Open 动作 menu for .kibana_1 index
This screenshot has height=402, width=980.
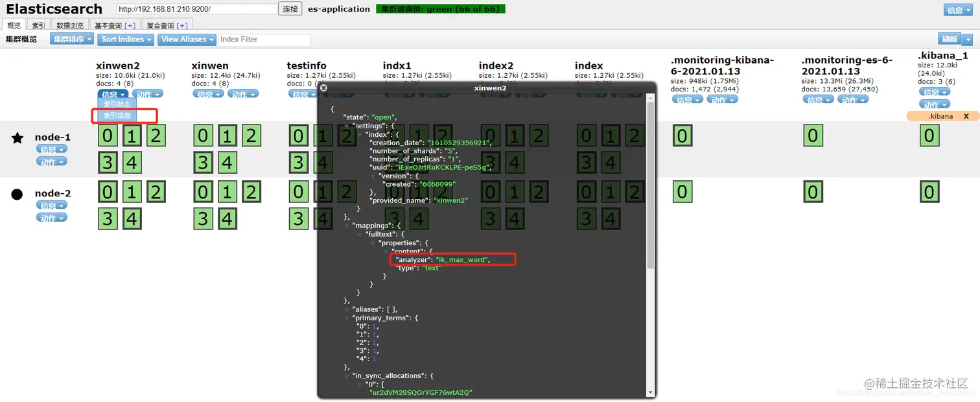(935, 104)
